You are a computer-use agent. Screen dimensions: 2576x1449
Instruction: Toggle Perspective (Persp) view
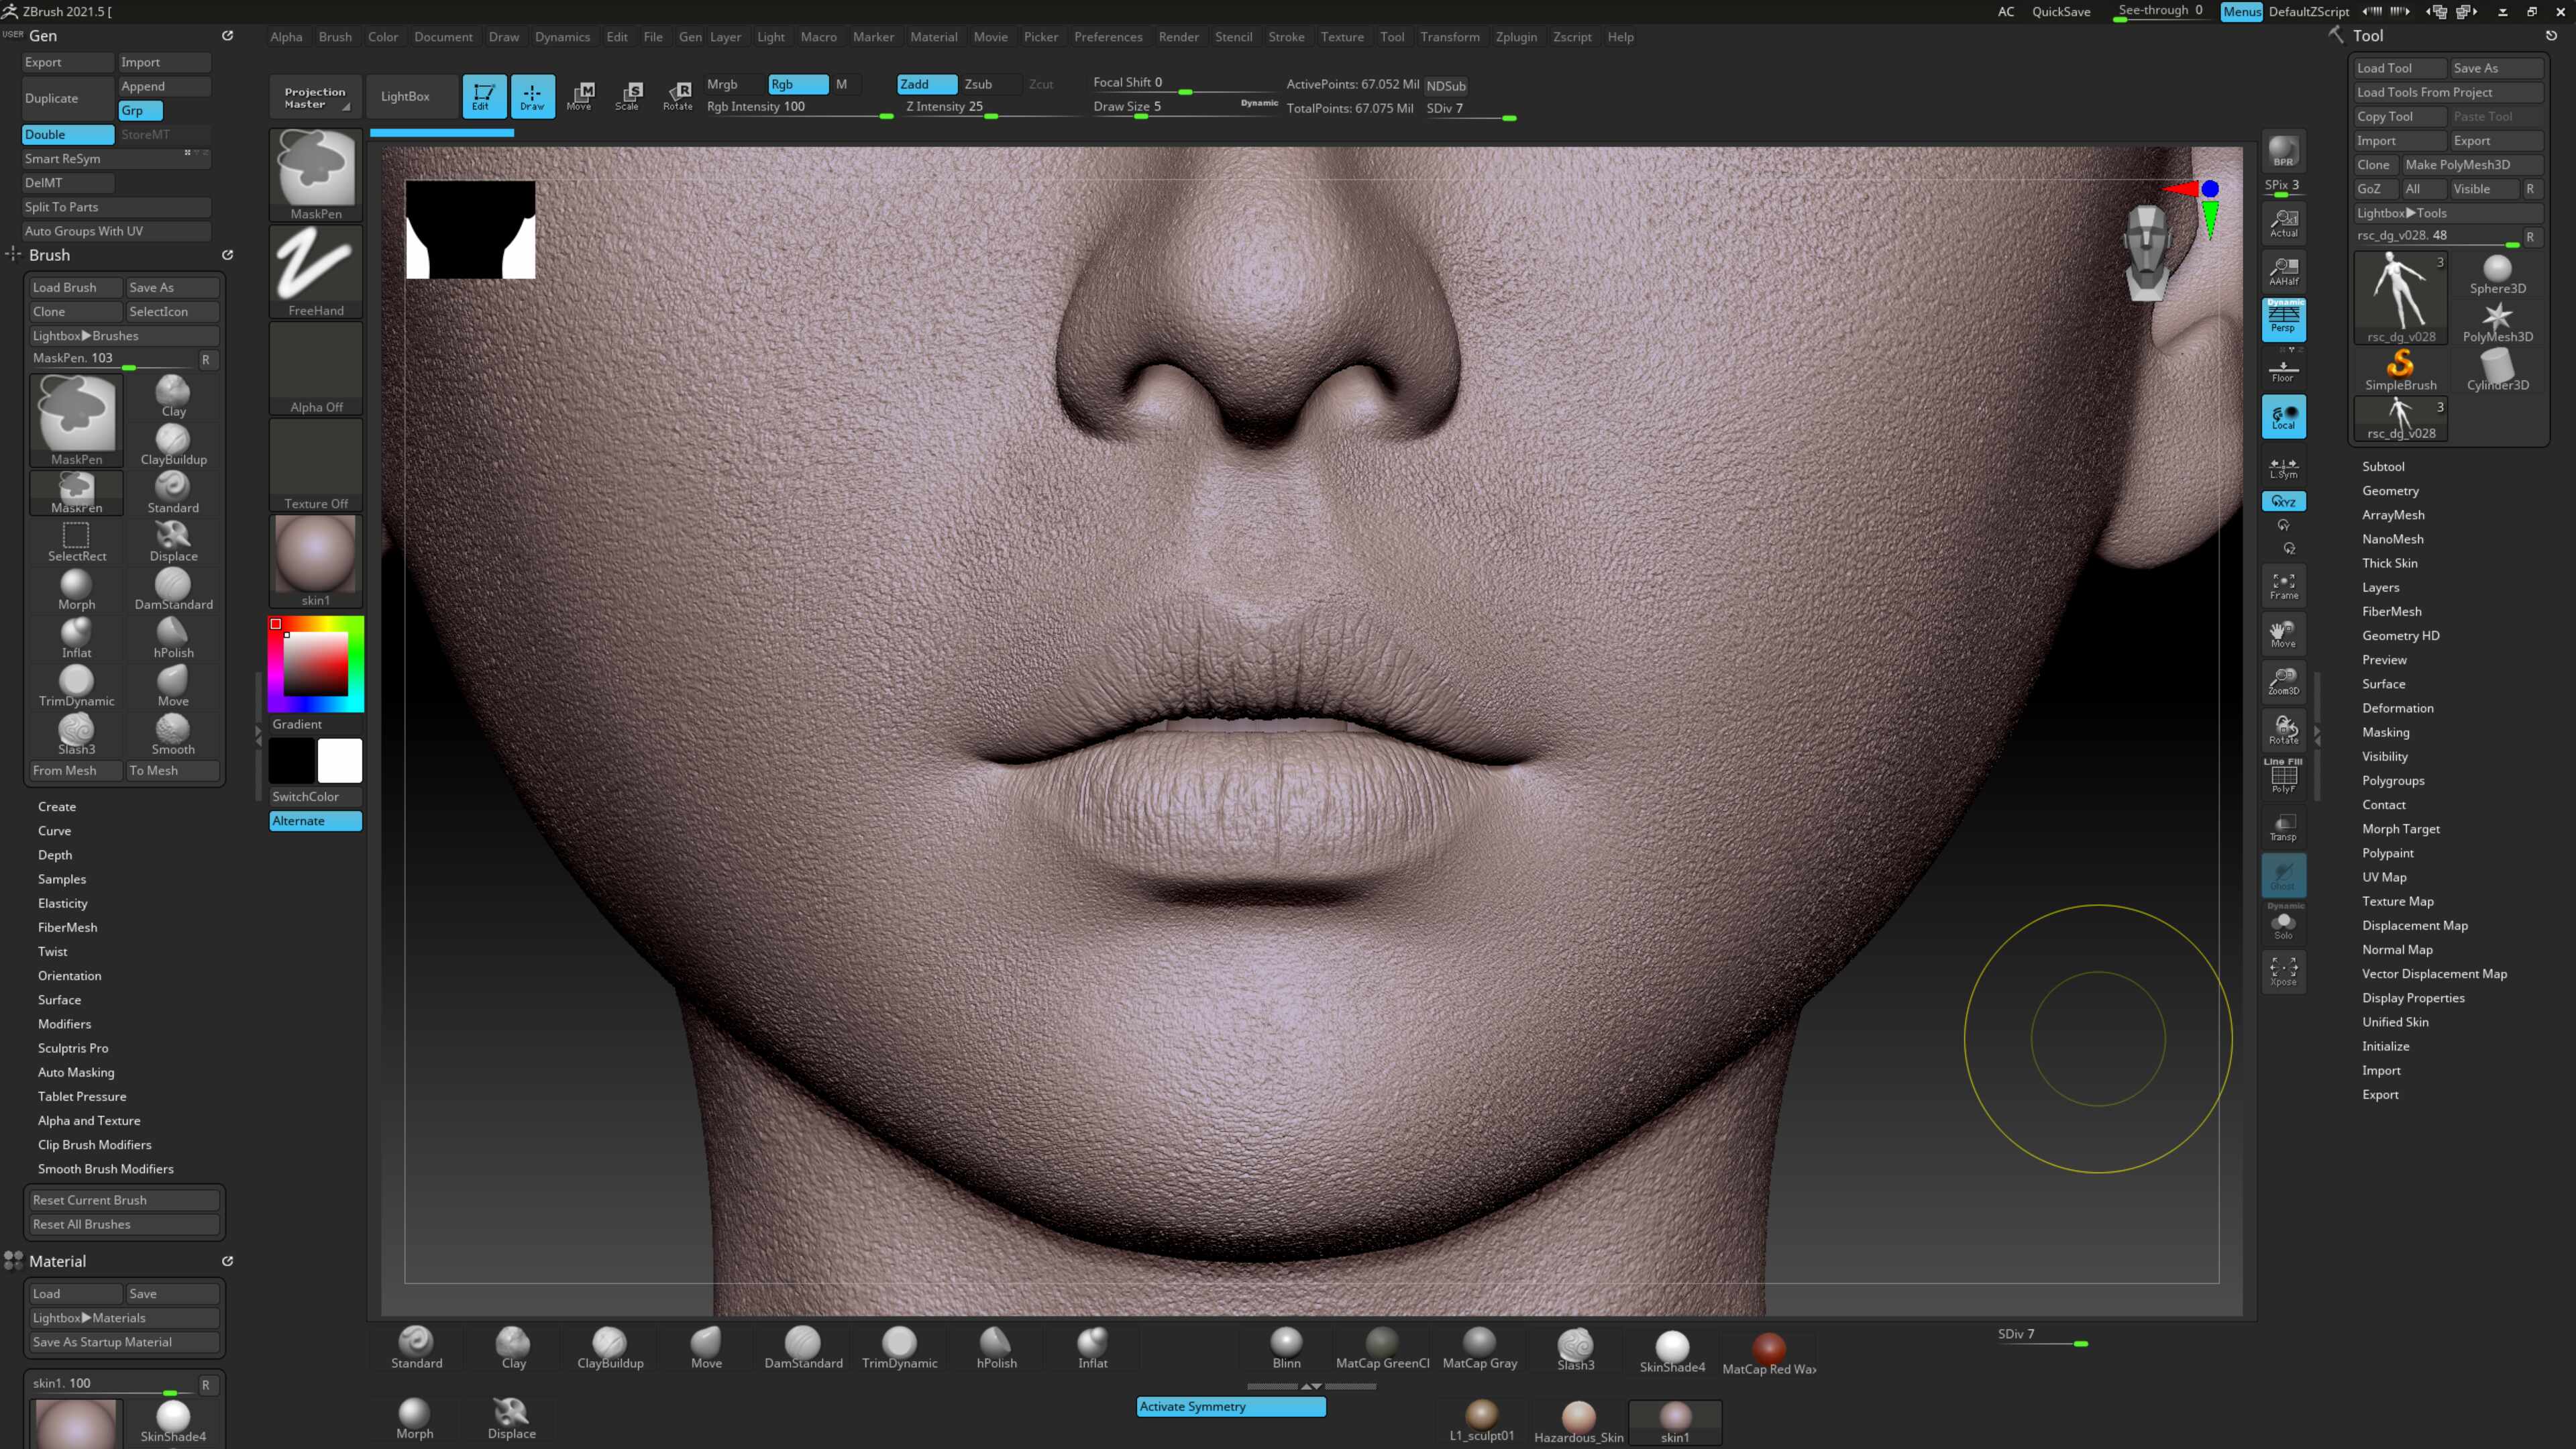coord(2283,319)
